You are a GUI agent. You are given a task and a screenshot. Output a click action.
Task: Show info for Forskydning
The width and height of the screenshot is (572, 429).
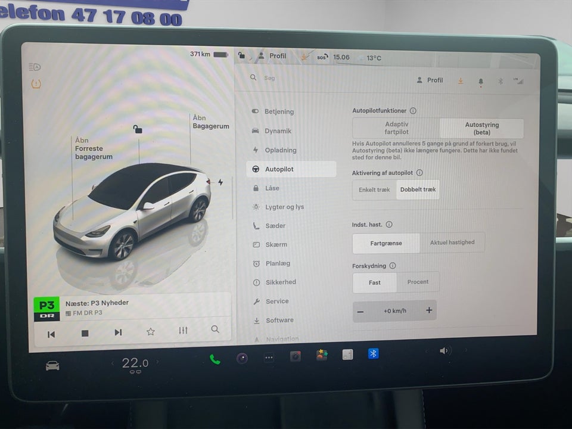393,266
